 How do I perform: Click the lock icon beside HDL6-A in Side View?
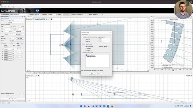click(x=191, y=76)
